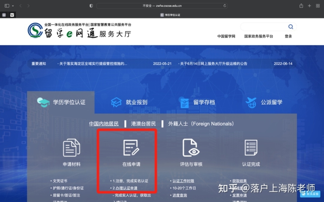The image size is (324, 202).
Task: Click the 留学存档 archive icon
Action: (185, 103)
